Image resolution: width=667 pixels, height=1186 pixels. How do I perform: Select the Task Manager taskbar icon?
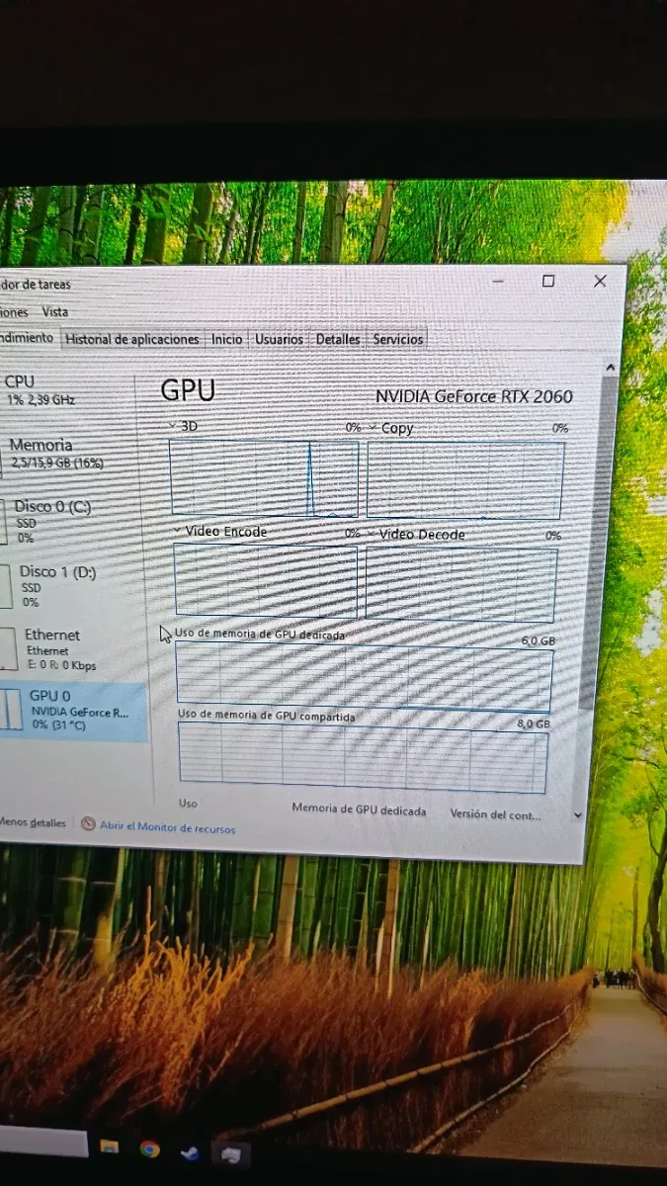point(231,1153)
